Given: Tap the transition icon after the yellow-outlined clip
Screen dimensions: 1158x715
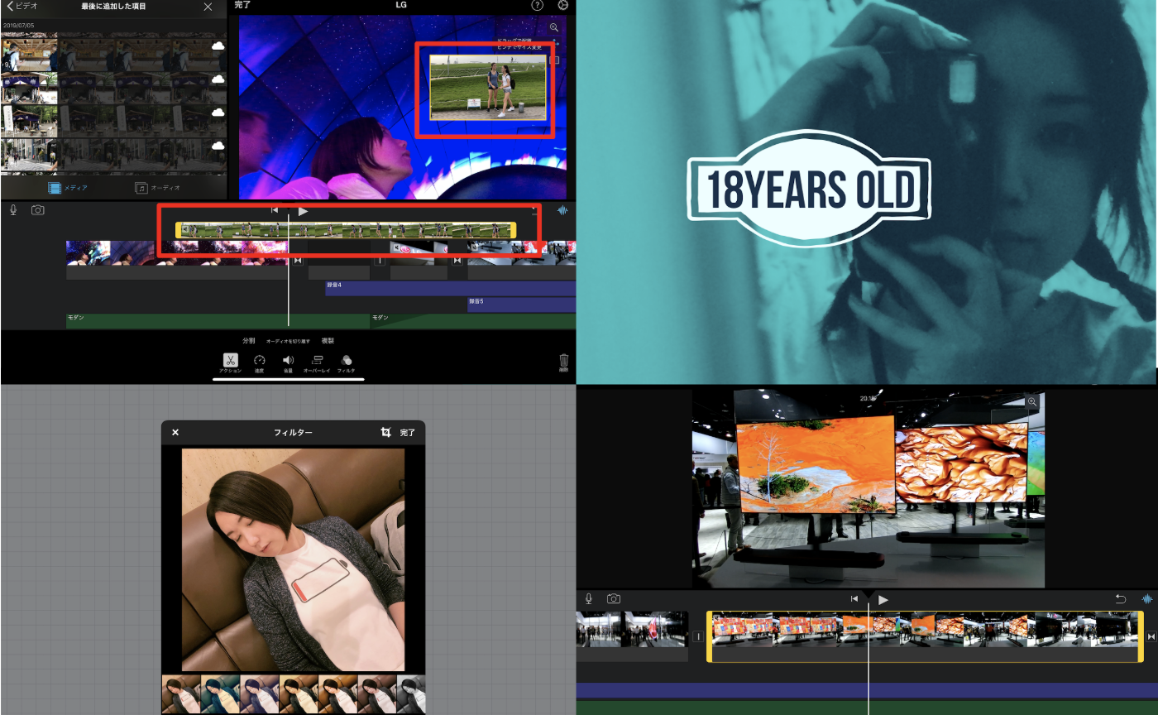Looking at the screenshot, I should click(x=1151, y=636).
